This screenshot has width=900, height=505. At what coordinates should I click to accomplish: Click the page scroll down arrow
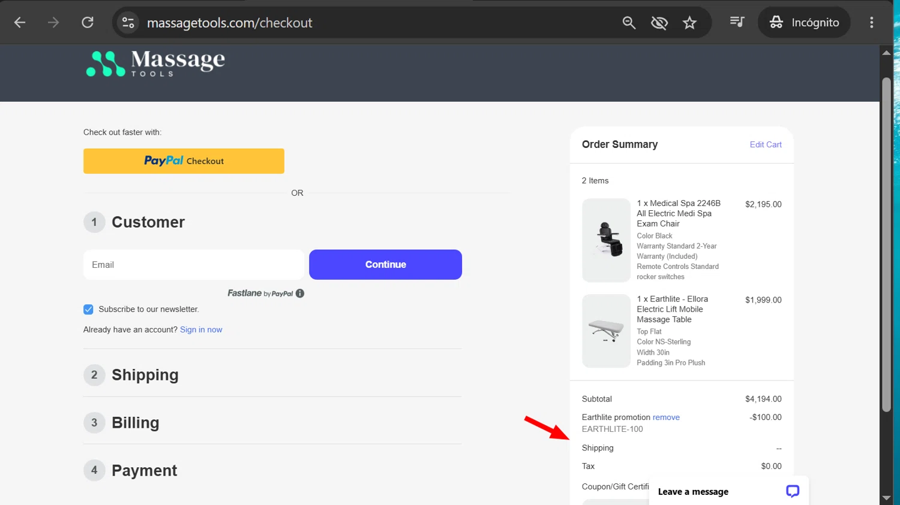tap(886, 498)
